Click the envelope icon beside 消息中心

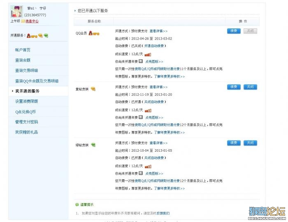pos(23,21)
